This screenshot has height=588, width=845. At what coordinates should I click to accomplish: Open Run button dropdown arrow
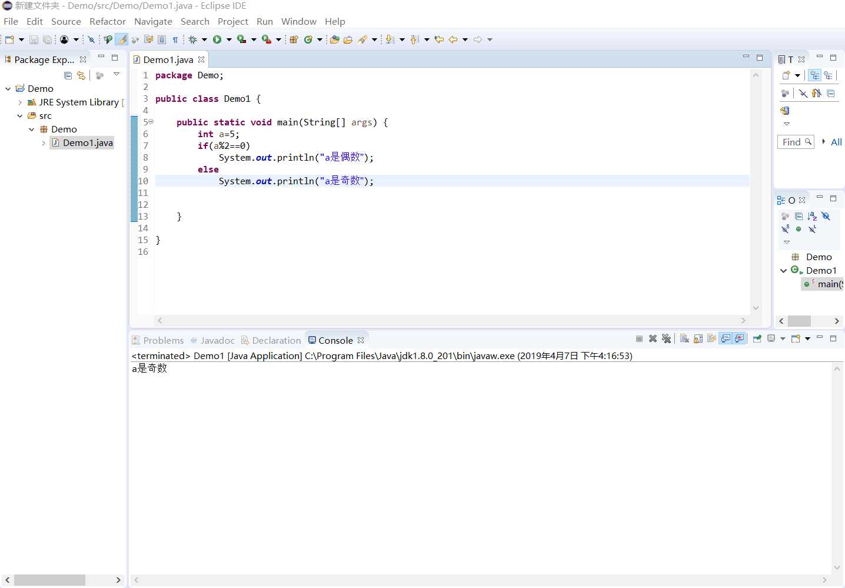(x=229, y=39)
